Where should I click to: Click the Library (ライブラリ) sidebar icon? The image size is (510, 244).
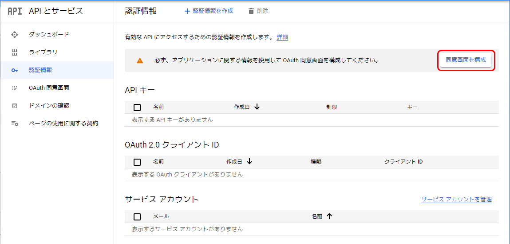click(15, 52)
